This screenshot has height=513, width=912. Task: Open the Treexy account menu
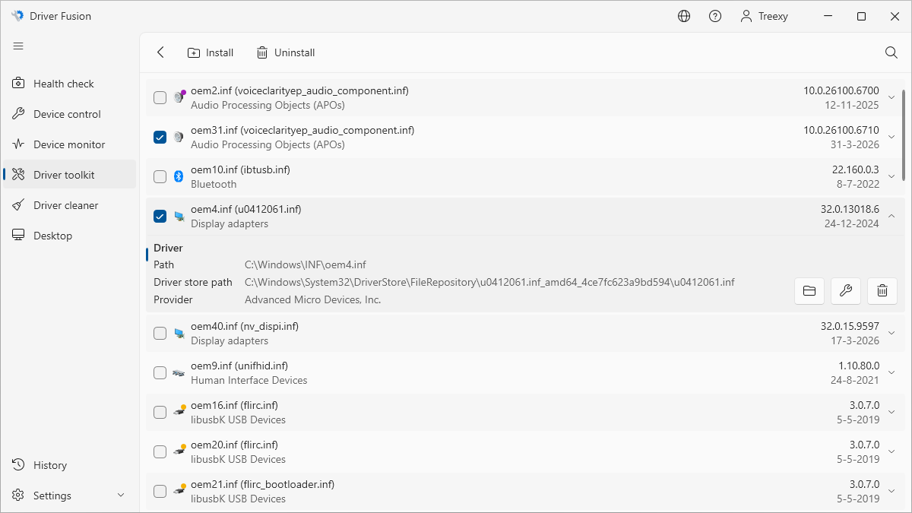764,16
